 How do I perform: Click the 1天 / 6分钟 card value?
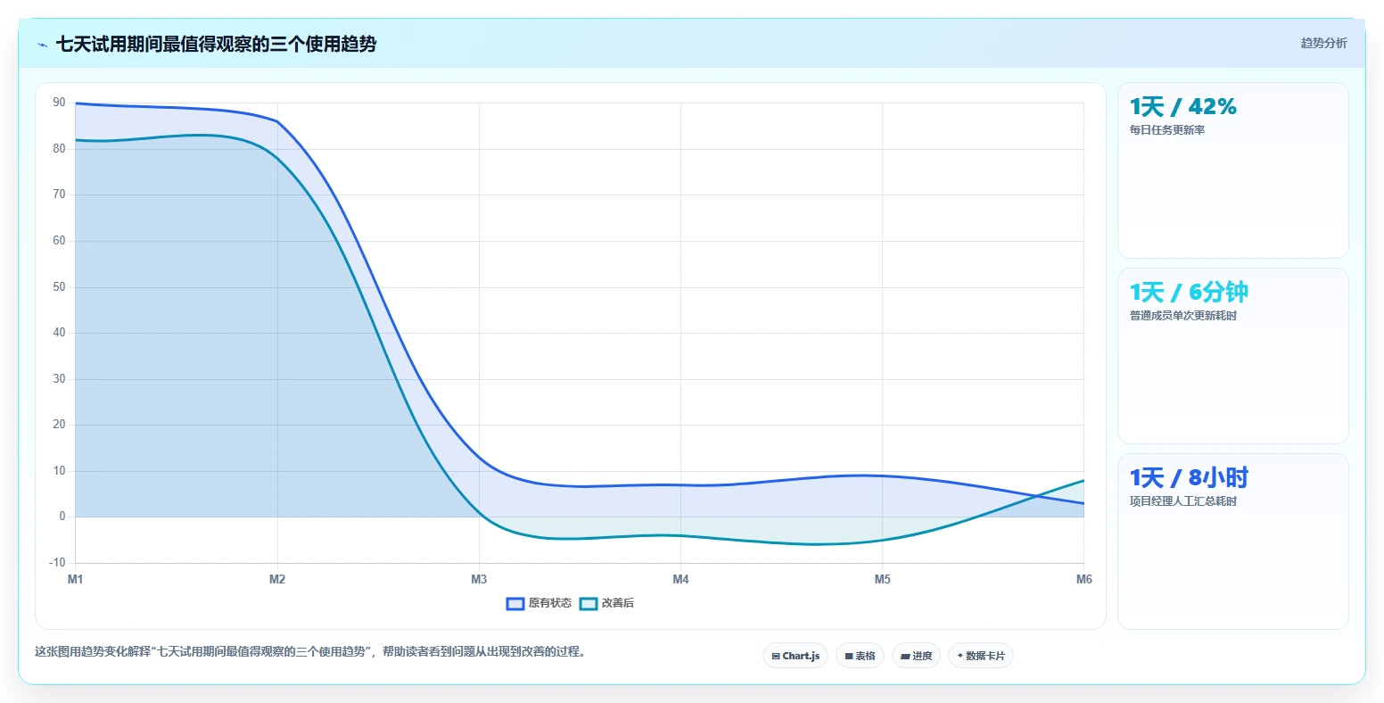pos(1189,293)
